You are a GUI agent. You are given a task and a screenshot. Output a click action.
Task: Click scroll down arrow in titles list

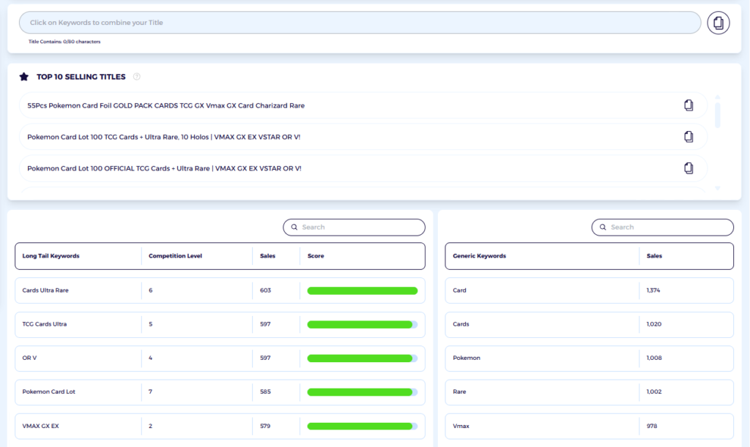tap(718, 188)
